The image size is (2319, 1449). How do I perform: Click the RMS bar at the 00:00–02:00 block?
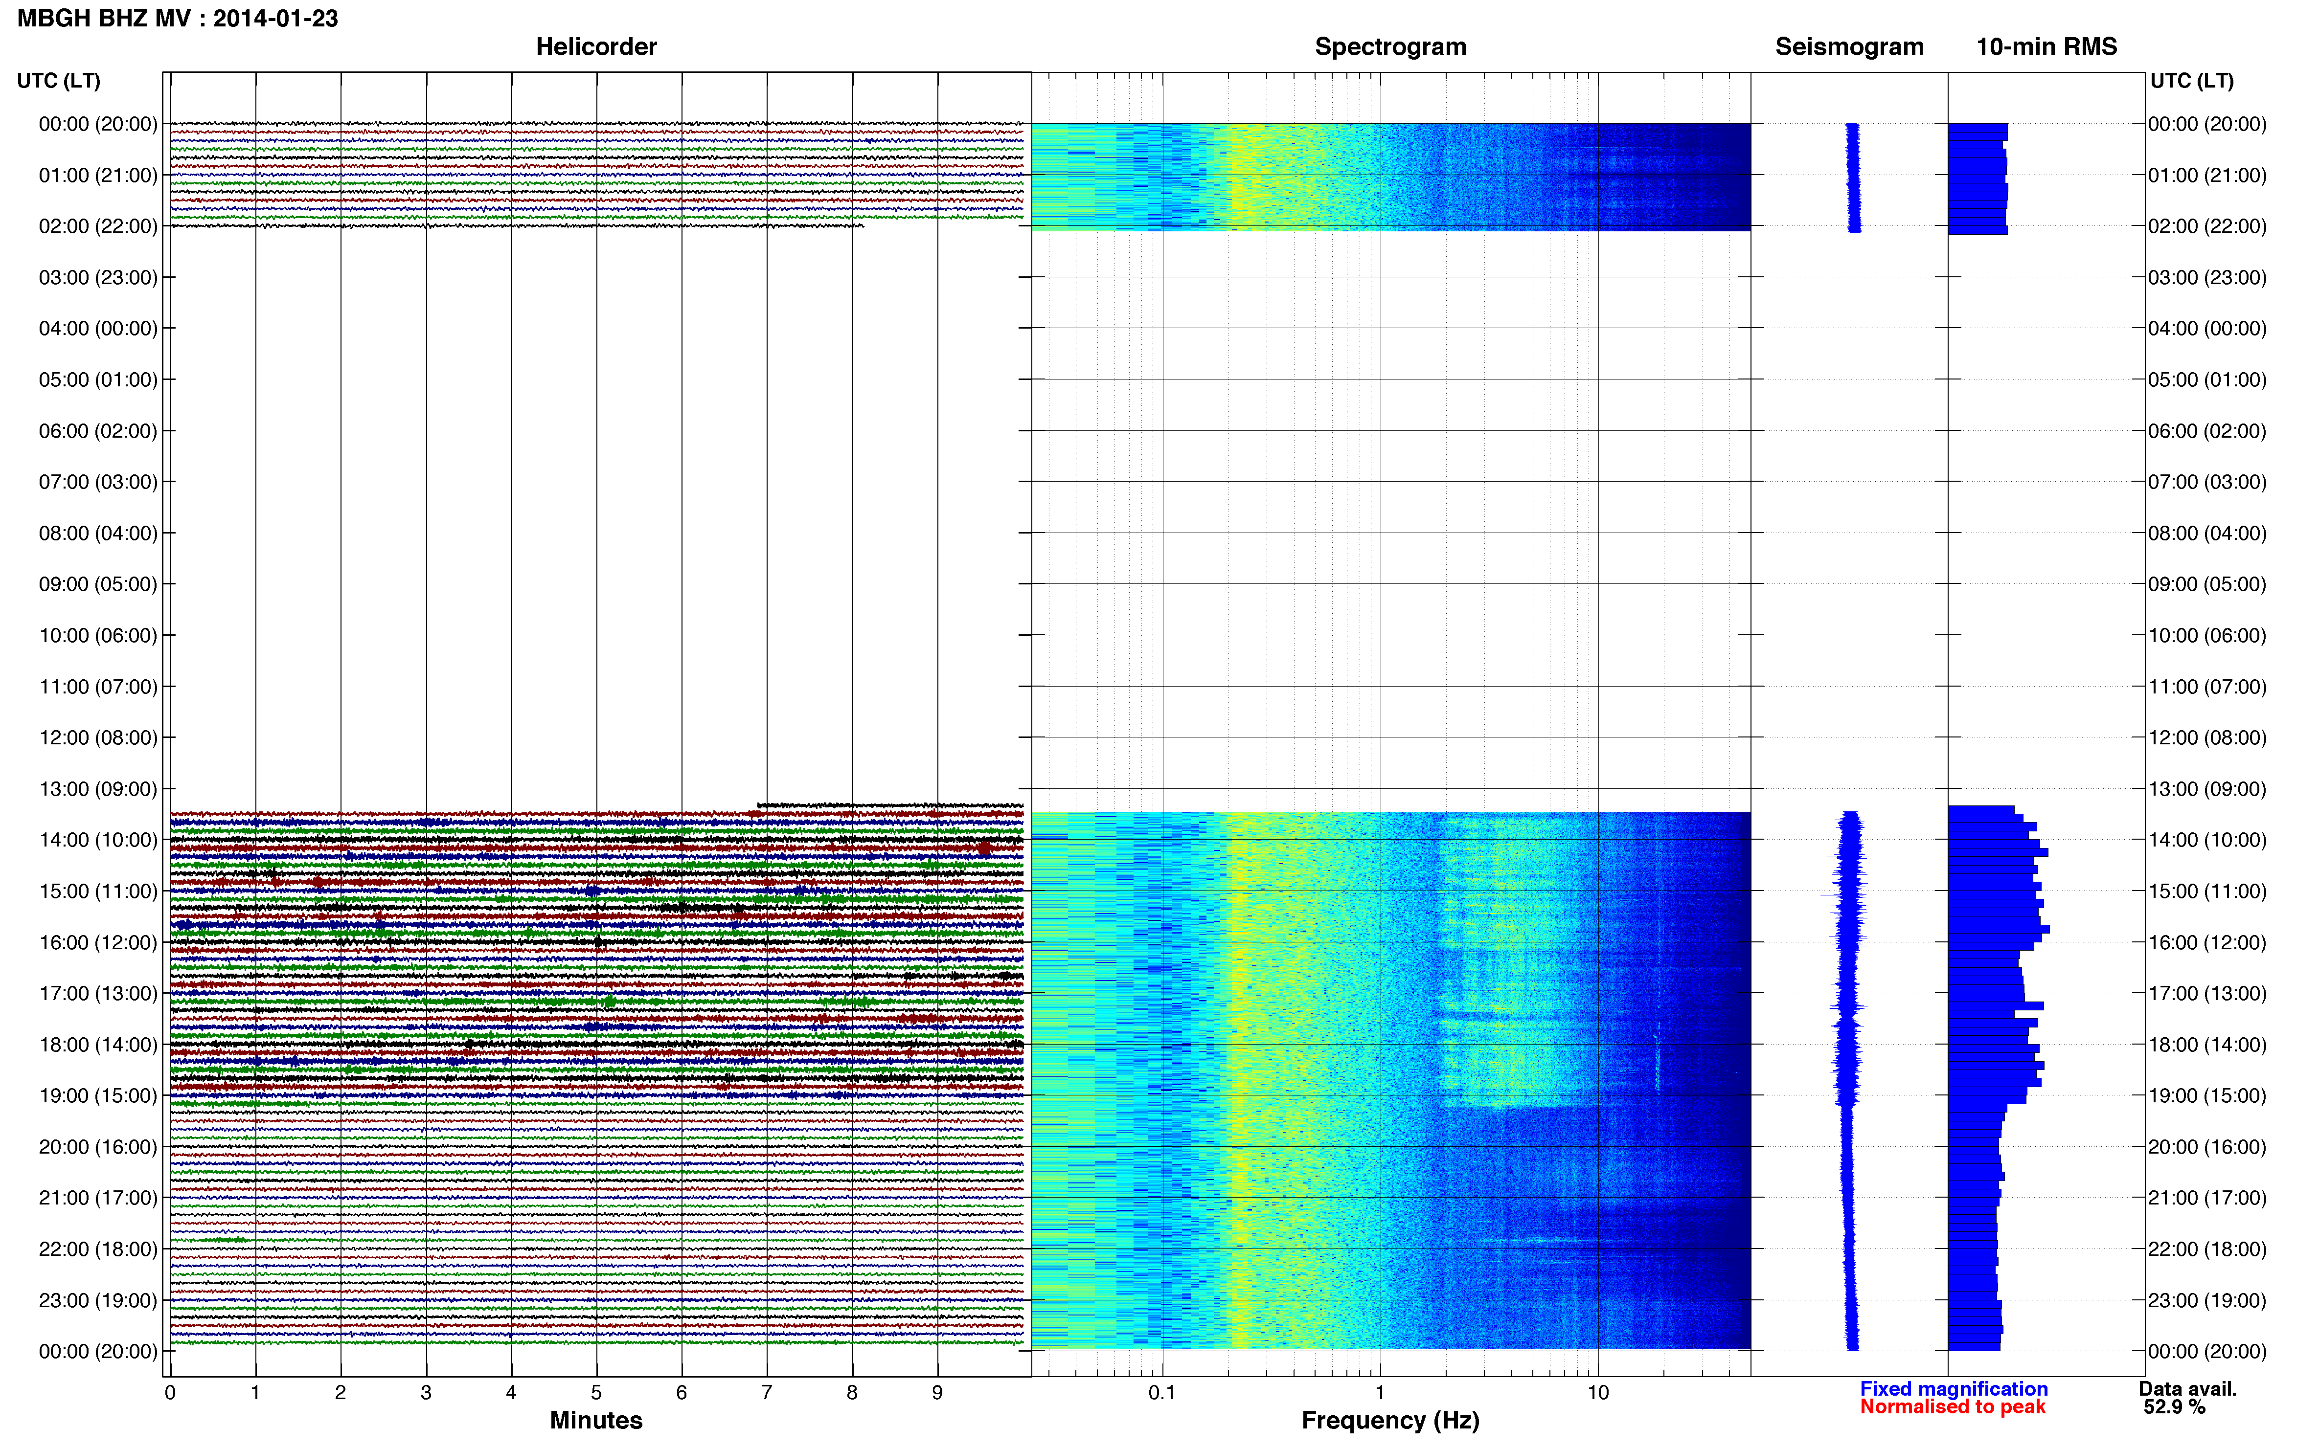coord(1978,179)
